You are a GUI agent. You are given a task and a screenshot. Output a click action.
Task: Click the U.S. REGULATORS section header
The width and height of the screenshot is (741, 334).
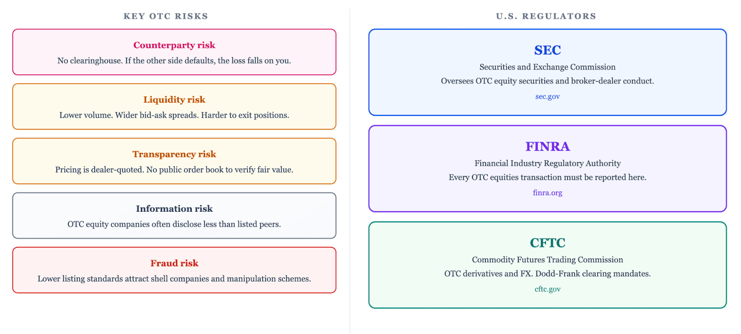pos(546,16)
